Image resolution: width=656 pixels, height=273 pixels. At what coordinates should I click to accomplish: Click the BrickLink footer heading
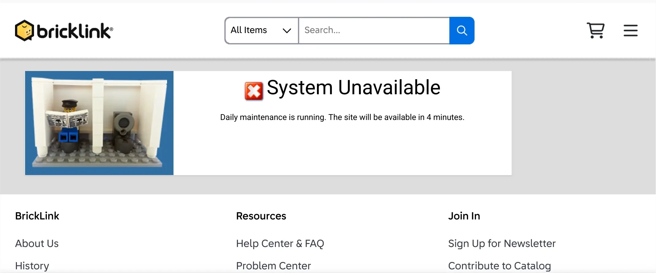[x=37, y=216]
